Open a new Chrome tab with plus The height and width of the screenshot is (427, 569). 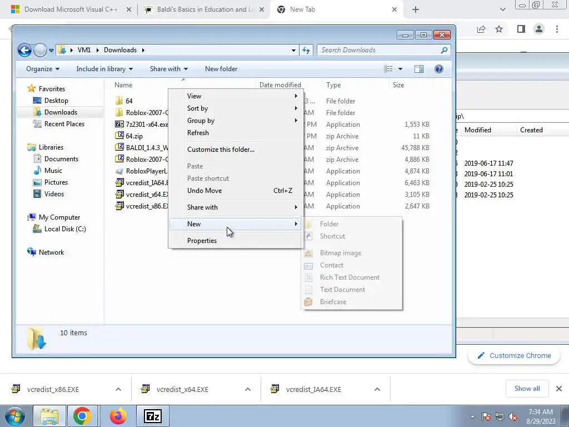(416, 10)
